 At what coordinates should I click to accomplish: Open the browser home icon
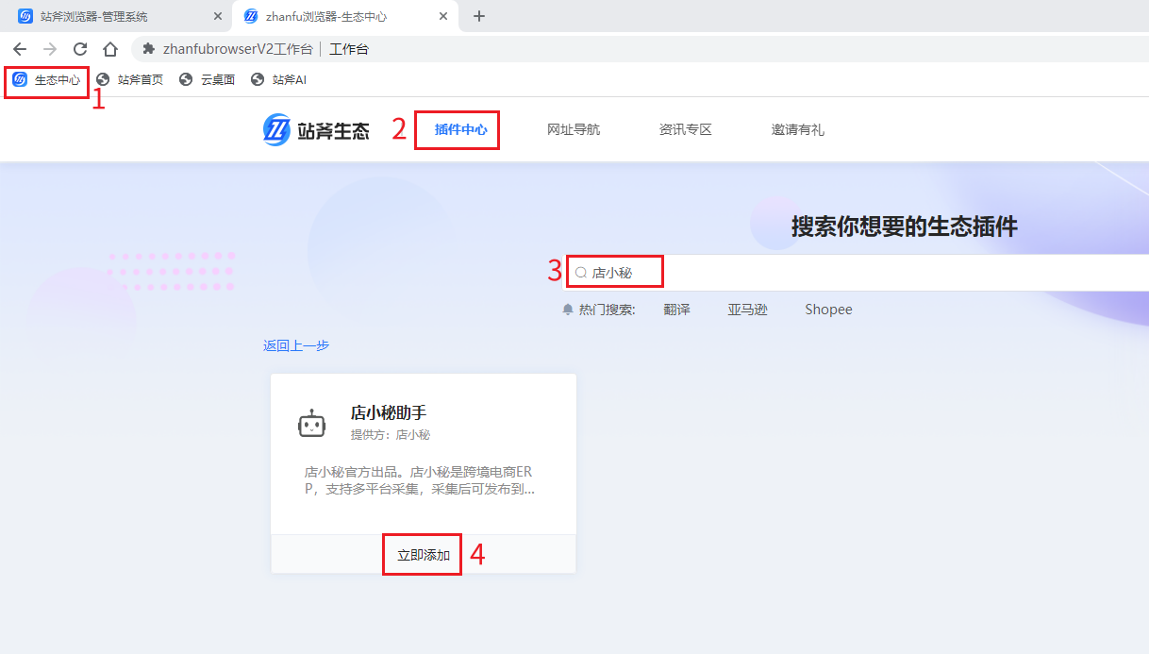[110, 49]
